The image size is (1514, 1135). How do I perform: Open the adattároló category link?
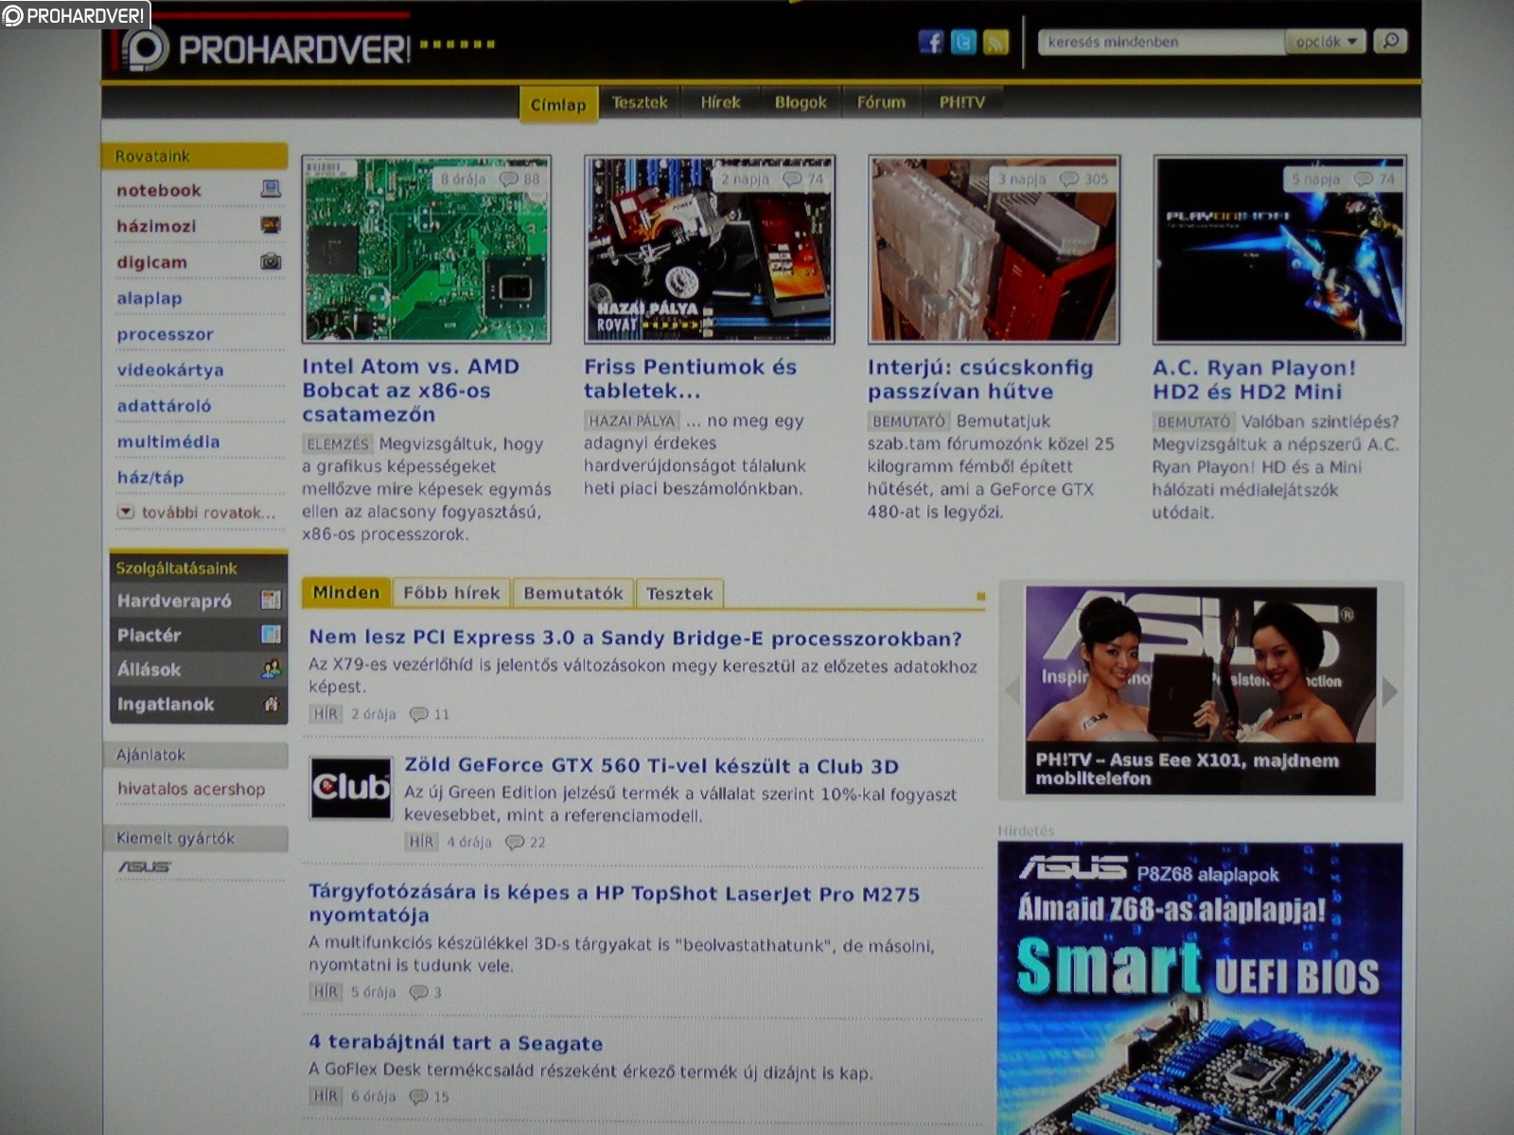coord(165,406)
